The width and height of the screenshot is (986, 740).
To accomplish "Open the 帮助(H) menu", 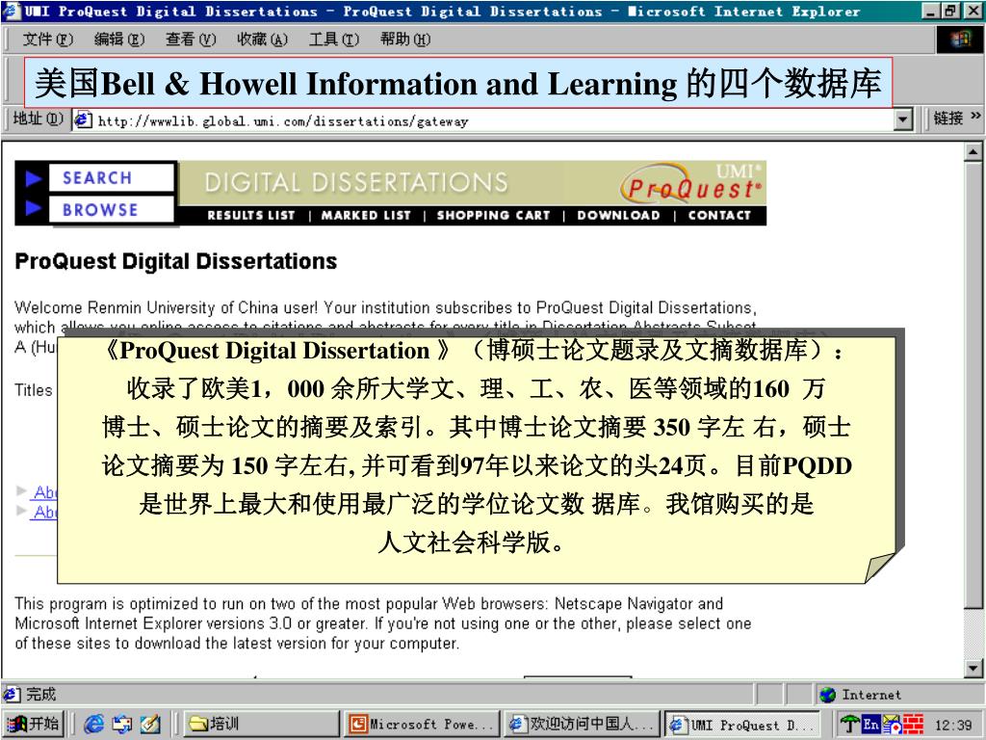I will tap(405, 40).
